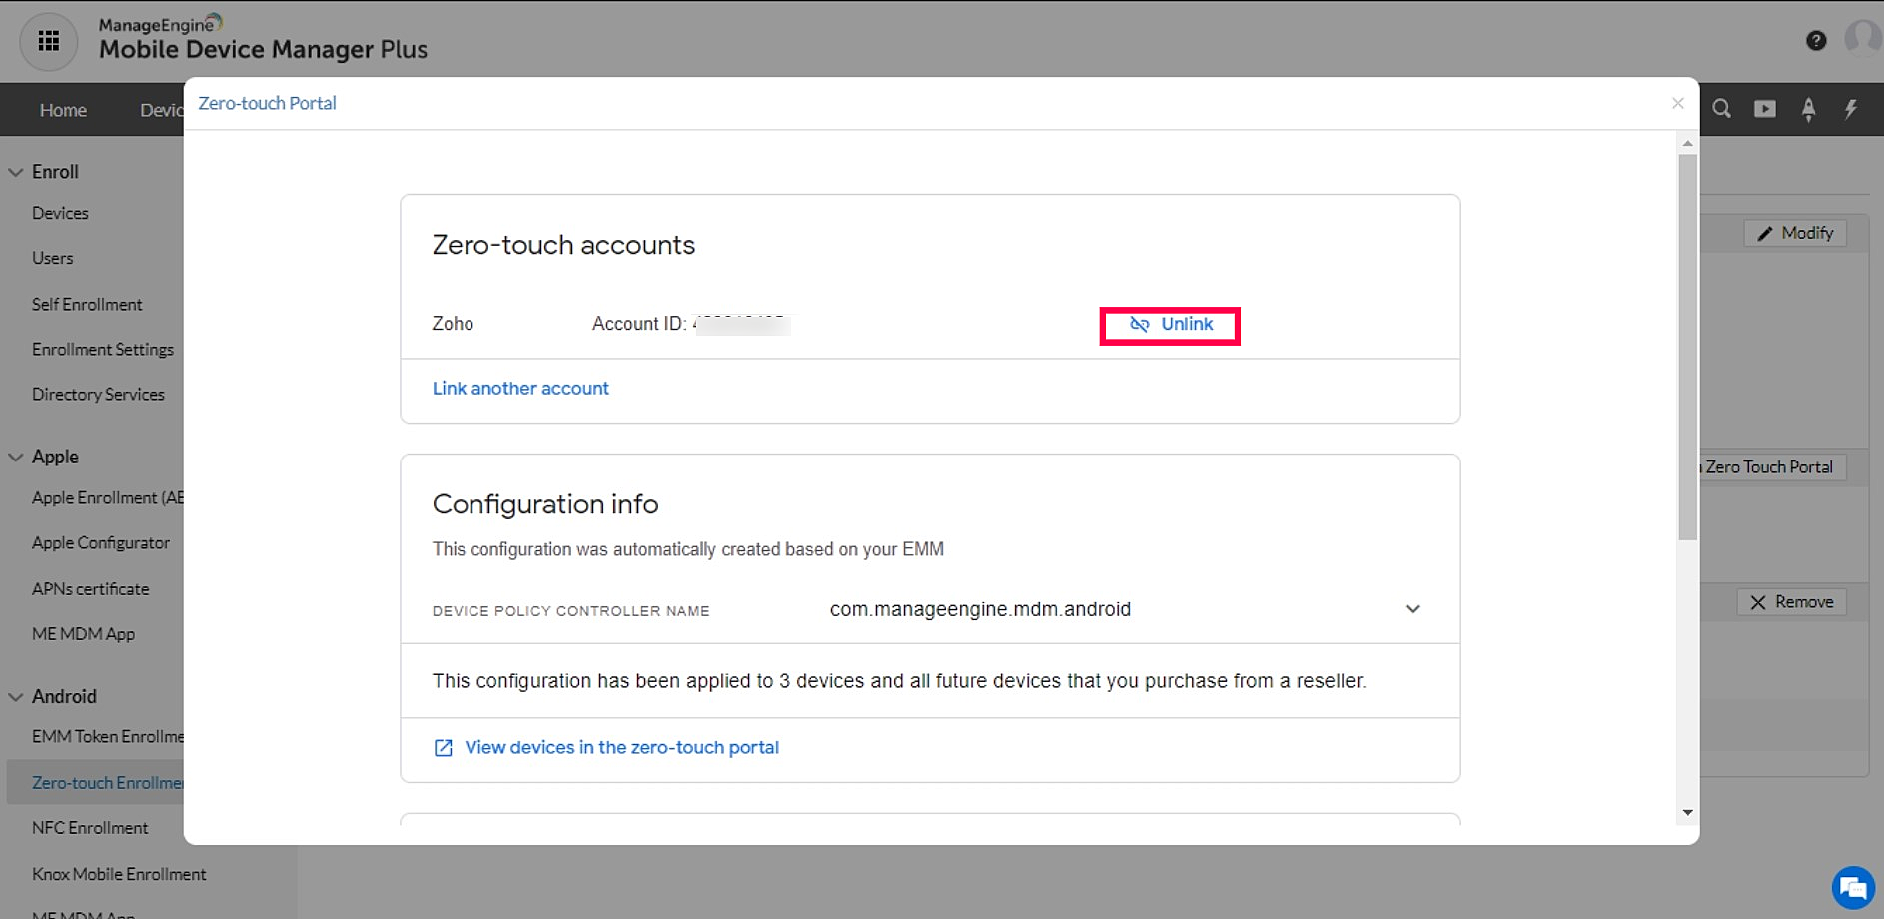
Task: Click the dialog vertical scrollbar thumb
Action: [1688, 348]
